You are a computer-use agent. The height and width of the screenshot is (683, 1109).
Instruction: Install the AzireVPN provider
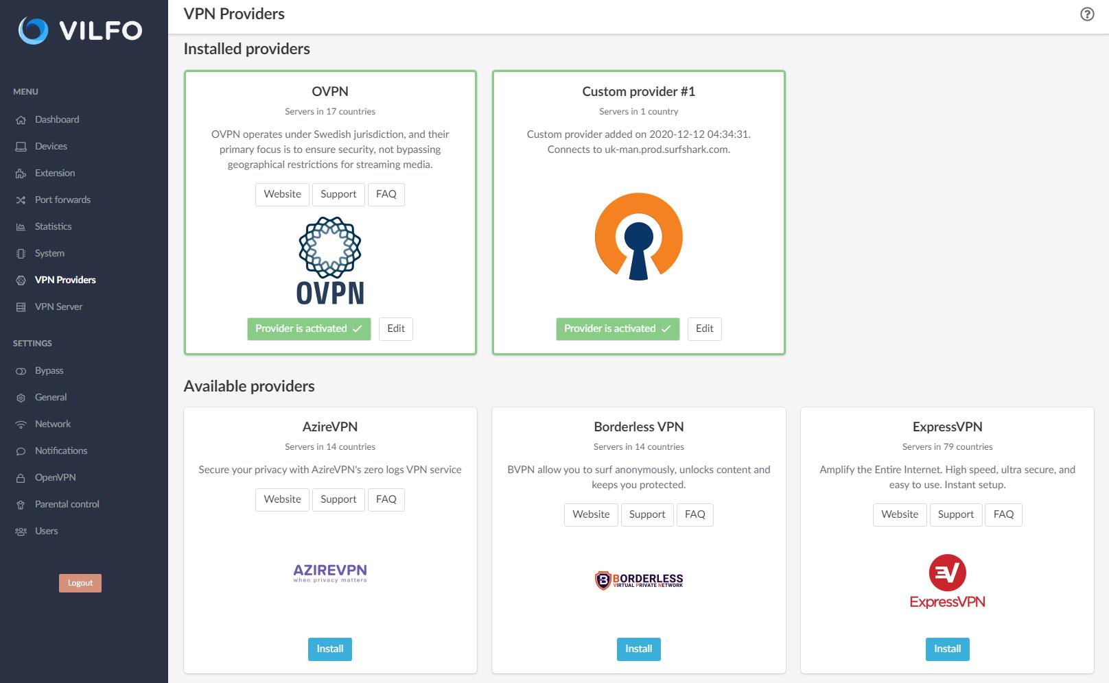coord(329,649)
